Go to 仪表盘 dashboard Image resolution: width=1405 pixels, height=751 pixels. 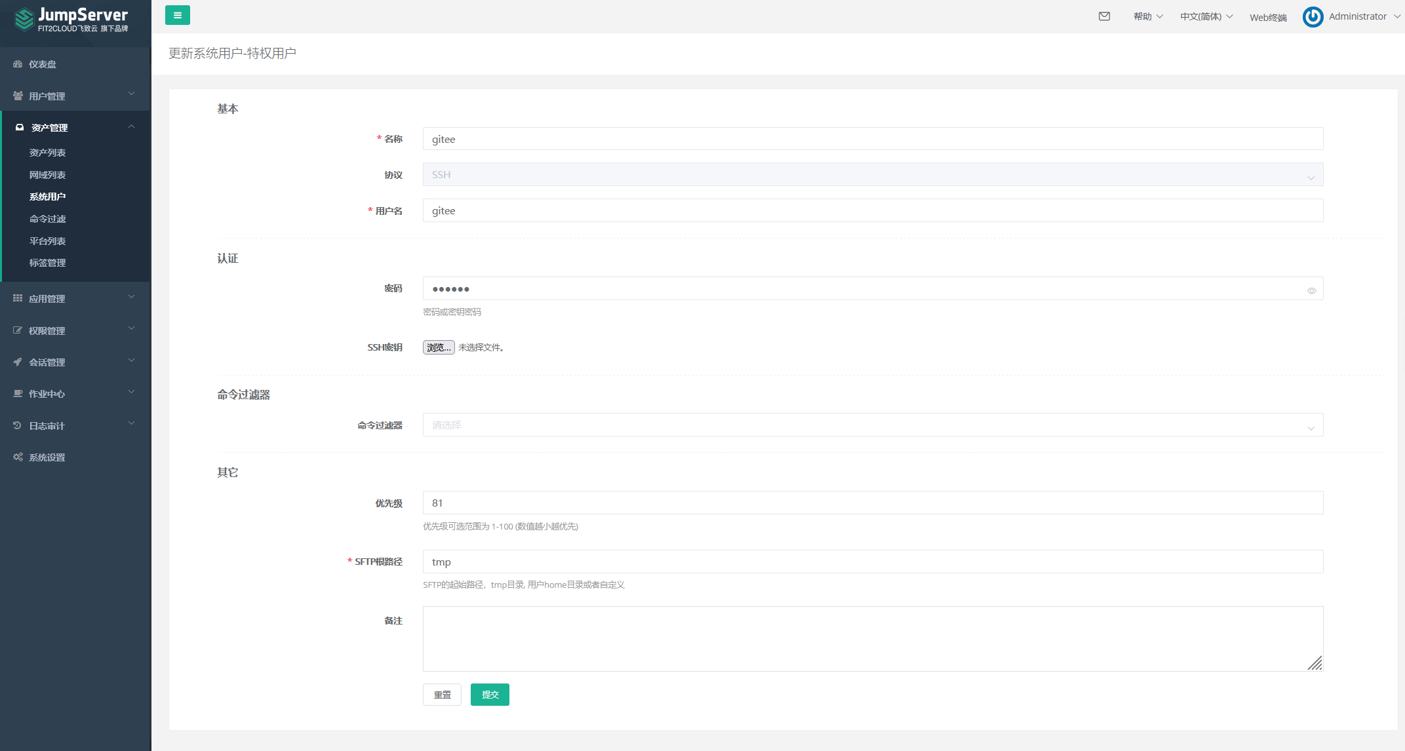click(x=42, y=64)
